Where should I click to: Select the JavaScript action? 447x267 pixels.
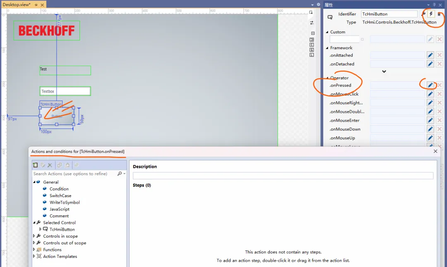pyautogui.click(x=59, y=209)
